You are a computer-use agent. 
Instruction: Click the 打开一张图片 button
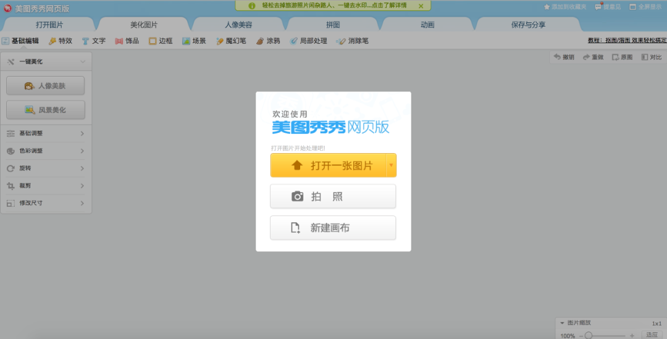pyautogui.click(x=328, y=165)
